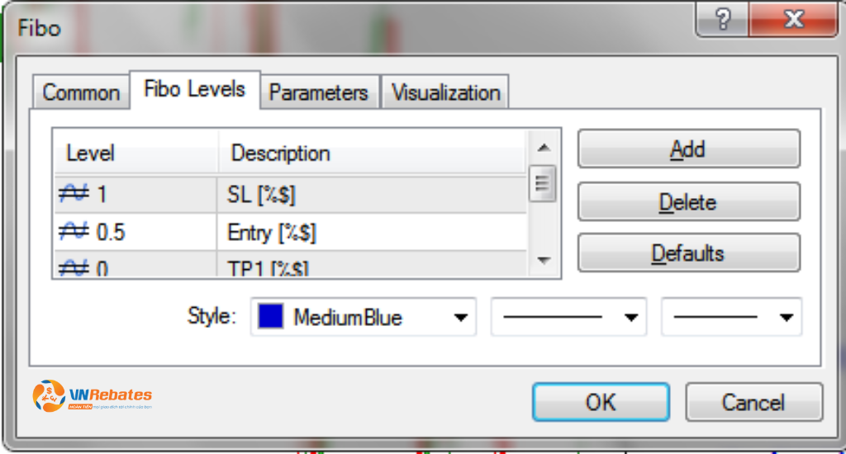Open the line width dropdown
846x454 pixels.
point(732,317)
